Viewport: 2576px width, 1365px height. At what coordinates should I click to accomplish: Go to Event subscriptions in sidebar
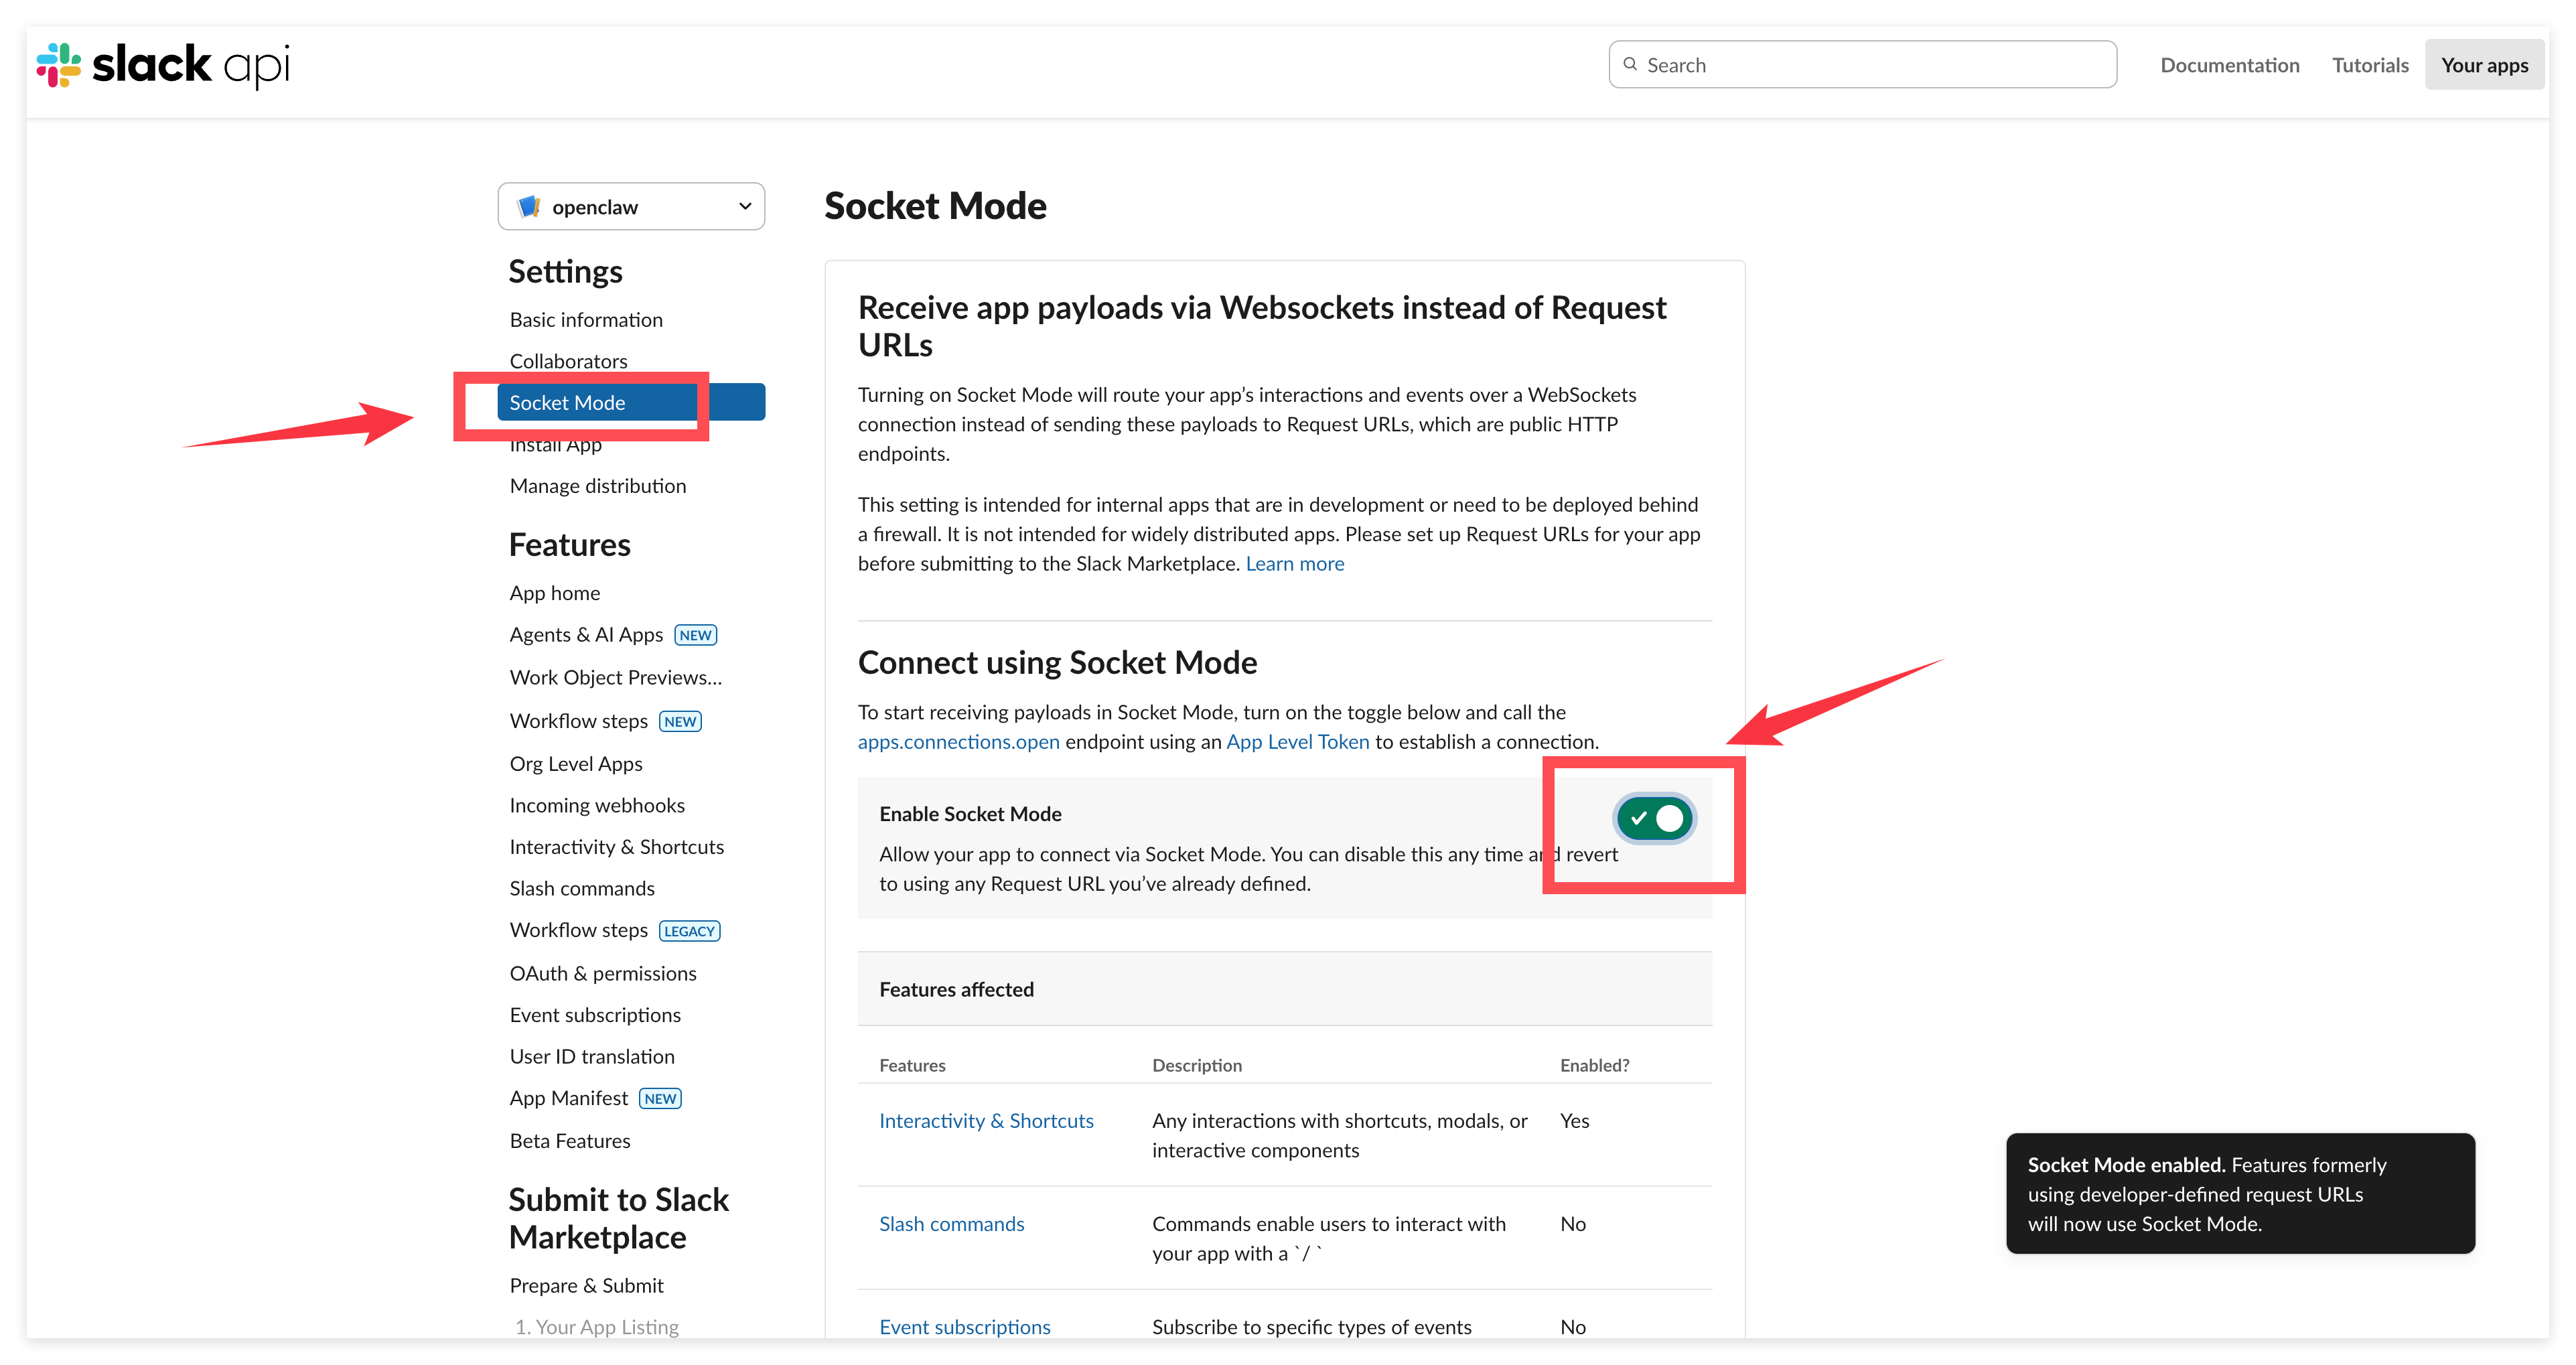[x=595, y=1015]
